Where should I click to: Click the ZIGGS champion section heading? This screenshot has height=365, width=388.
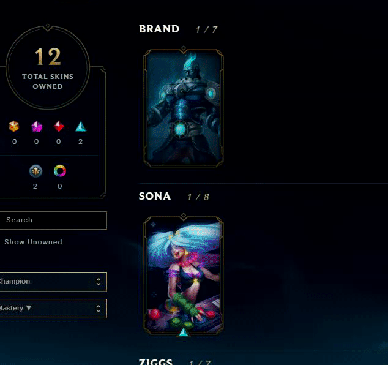155,362
